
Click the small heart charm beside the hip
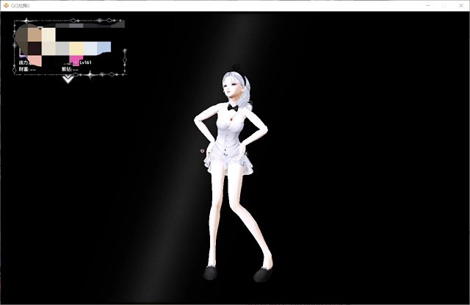(202, 151)
